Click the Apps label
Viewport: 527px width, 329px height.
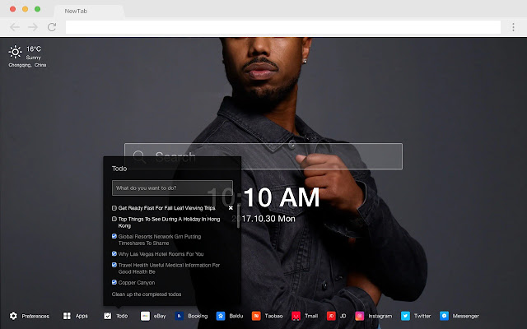click(x=82, y=316)
